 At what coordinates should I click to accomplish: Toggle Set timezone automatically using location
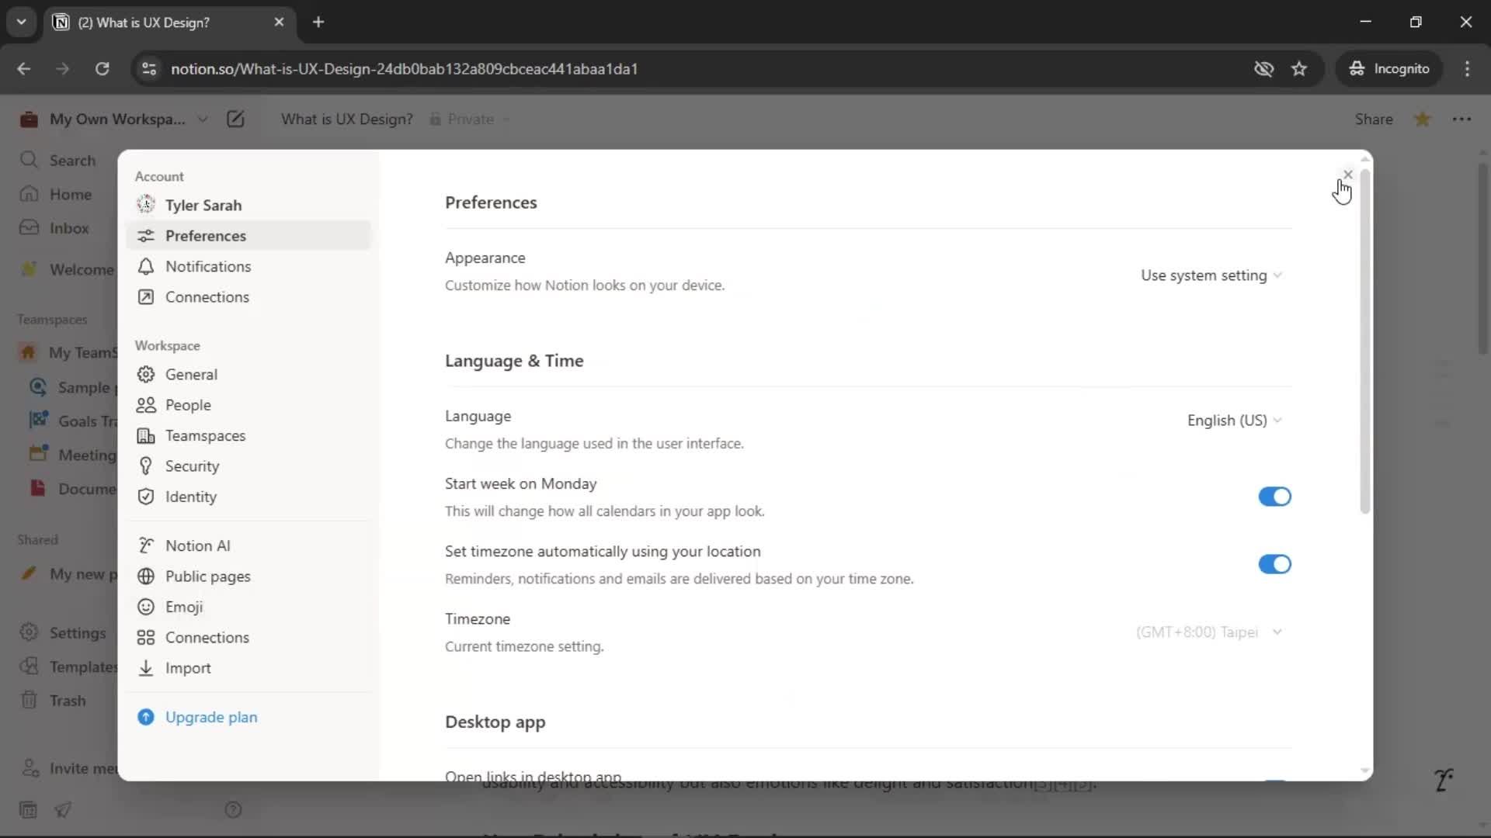1274,564
